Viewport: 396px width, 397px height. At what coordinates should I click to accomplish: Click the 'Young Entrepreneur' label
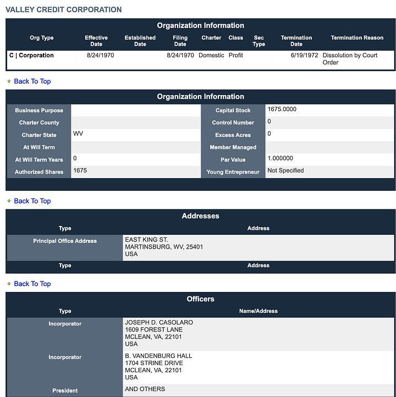click(233, 172)
